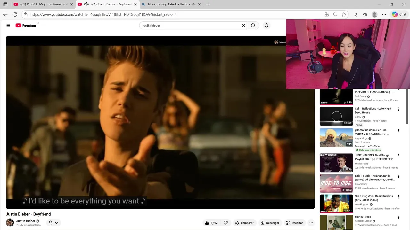
Task: Open the browser extensions icon
Action: click(x=356, y=14)
